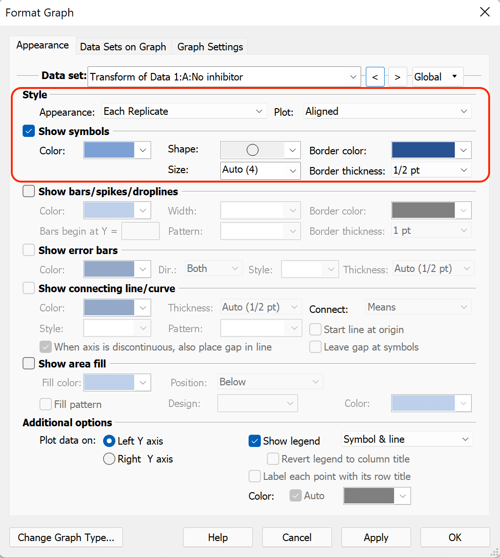Screen dimensions: 500x558
Task: Go to the next data set with the > button
Action: click(397, 76)
